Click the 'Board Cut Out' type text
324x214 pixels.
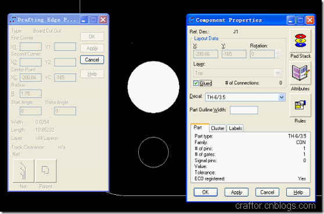tap(47, 31)
